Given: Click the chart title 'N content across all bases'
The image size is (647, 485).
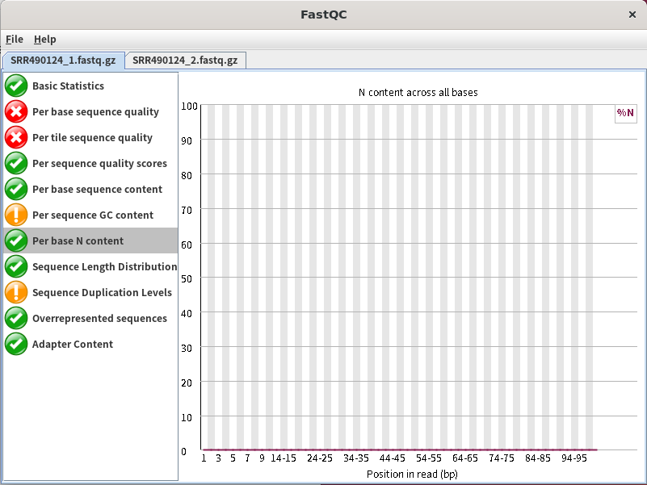Looking at the screenshot, I should [418, 92].
